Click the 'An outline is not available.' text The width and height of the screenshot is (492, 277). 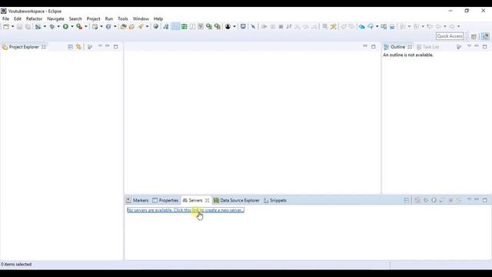pyautogui.click(x=408, y=55)
